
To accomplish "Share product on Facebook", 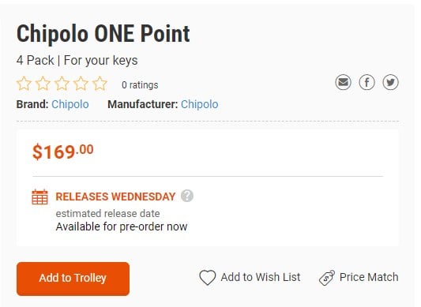I will [x=366, y=82].
